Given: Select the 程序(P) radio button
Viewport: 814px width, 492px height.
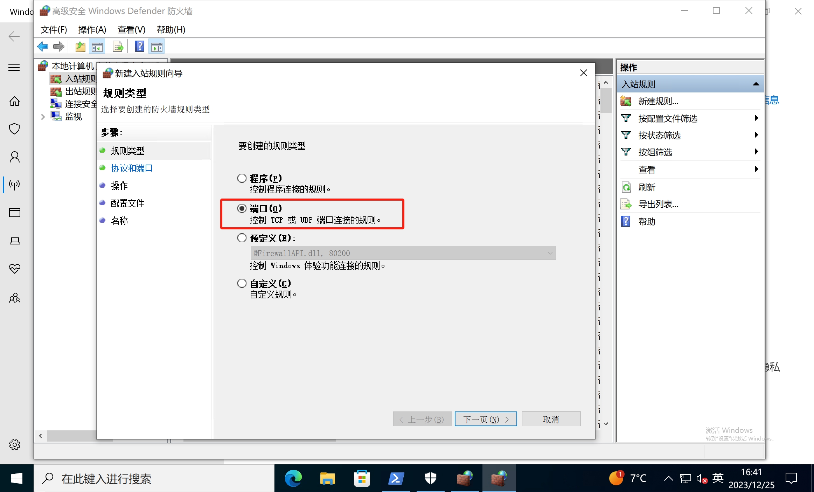Looking at the screenshot, I should (242, 178).
